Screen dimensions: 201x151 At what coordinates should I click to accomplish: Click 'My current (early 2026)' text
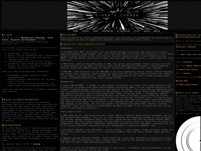pyautogui.click(x=16, y=144)
